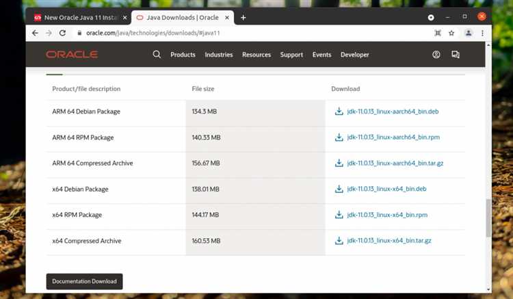Bookmark this page with the star icon
513x299 pixels.
tap(451, 33)
